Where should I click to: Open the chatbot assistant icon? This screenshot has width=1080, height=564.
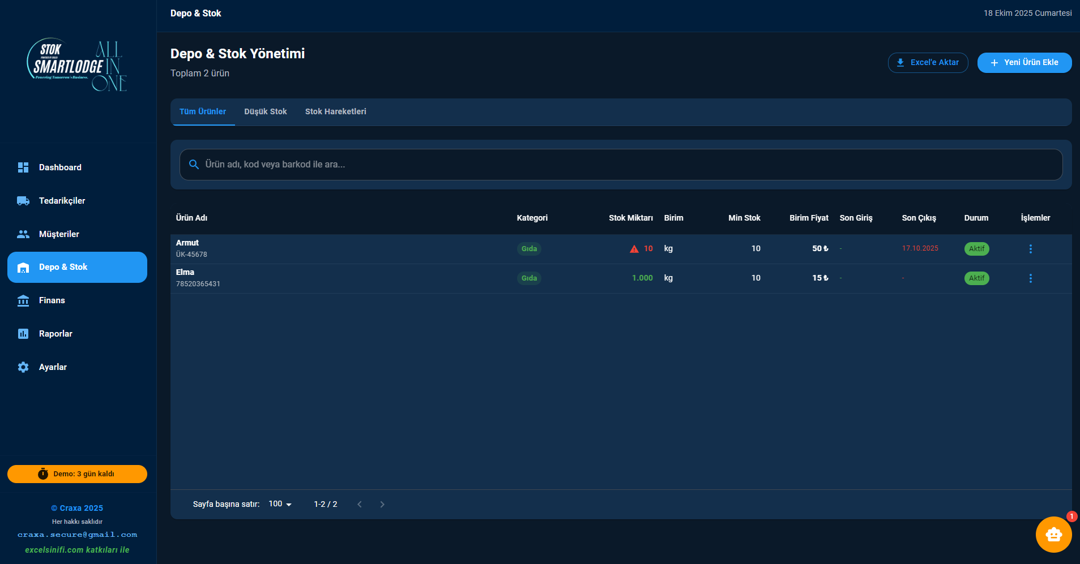[x=1053, y=534]
